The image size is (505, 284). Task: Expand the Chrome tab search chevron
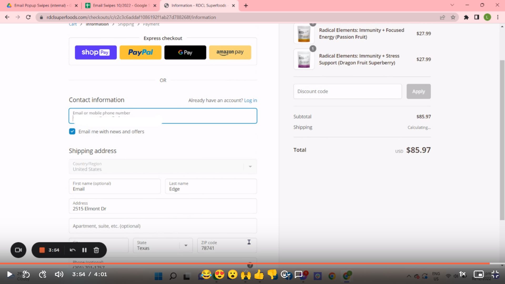pyautogui.click(x=452, y=5)
